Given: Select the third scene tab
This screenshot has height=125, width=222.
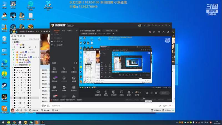Looking at the screenshot, I should [x=69, y=31].
